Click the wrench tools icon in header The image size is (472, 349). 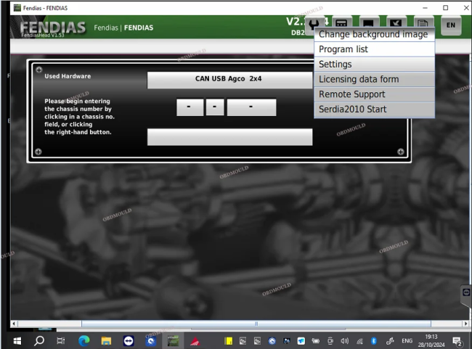coord(313,24)
